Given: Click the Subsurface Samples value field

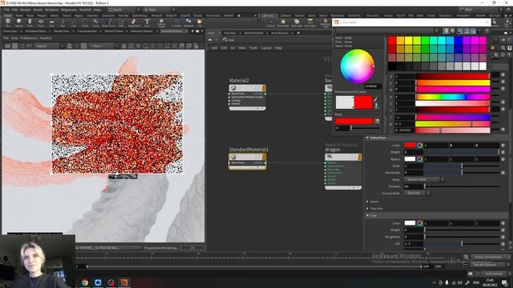Looking at the screenshot, I should click(414, 186).
